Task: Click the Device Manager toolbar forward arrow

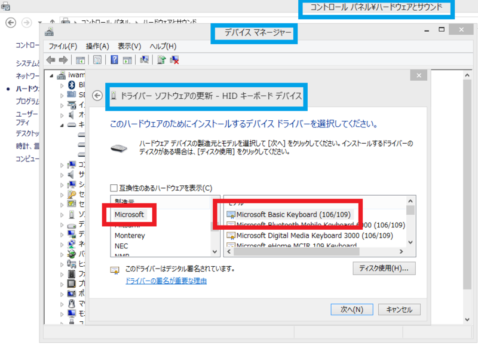Action: tap(63, 60)
